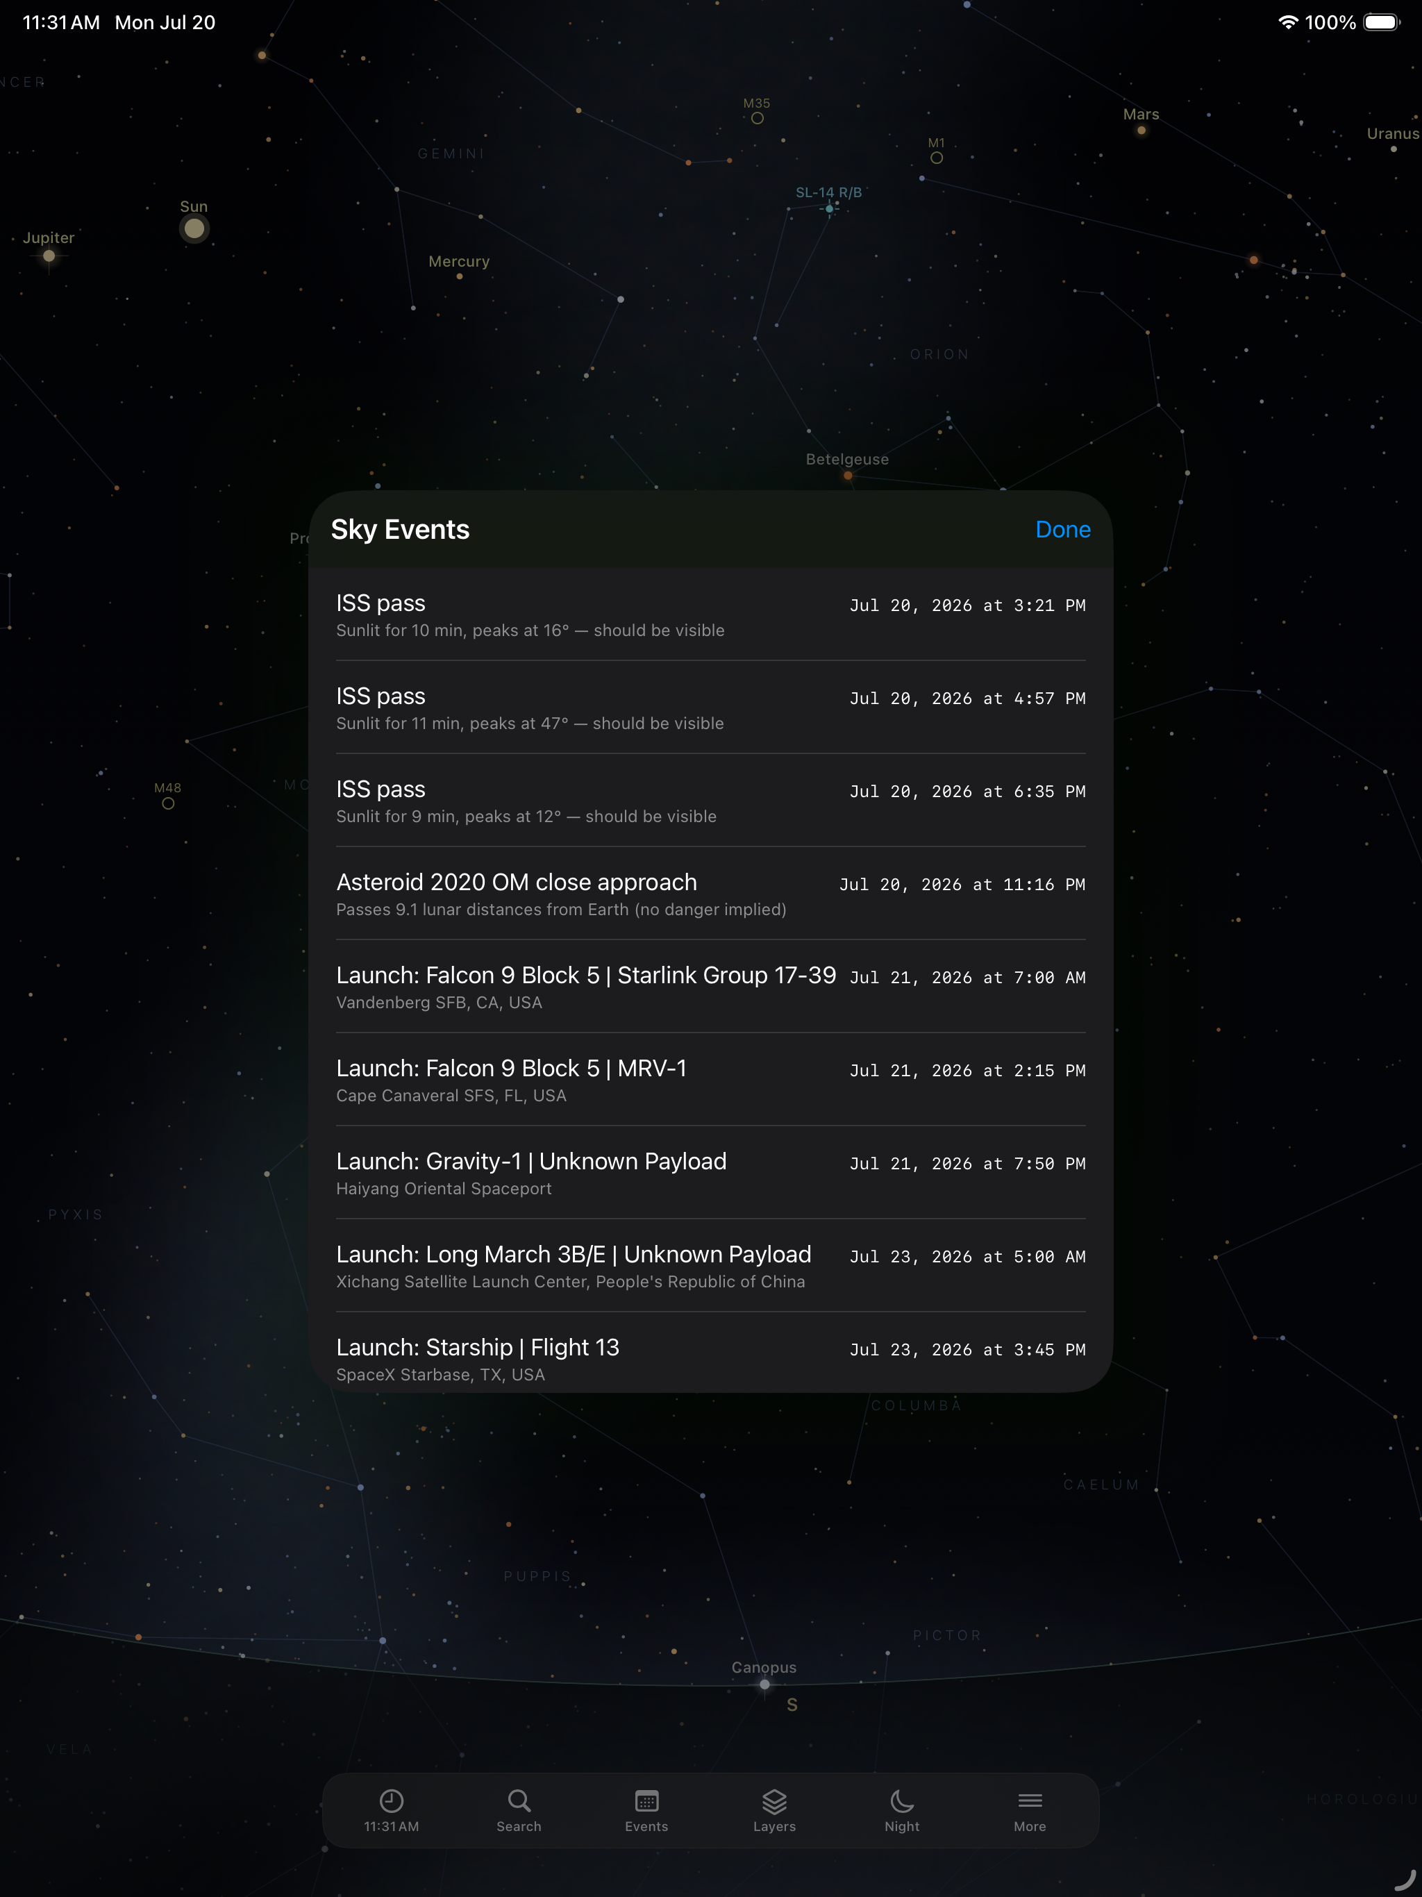Tap the M1 nebula circle

(x=937, y=158)
